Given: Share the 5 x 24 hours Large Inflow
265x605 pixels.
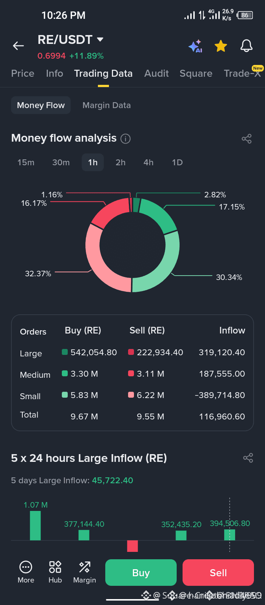Looking at the screenshot, I should click(248, 458).
